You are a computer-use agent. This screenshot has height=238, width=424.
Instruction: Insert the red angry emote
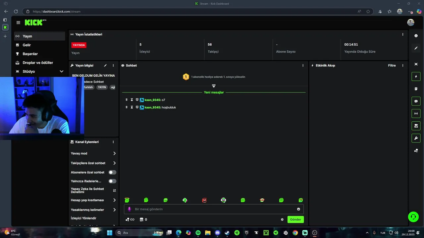[x=204, y=200]
